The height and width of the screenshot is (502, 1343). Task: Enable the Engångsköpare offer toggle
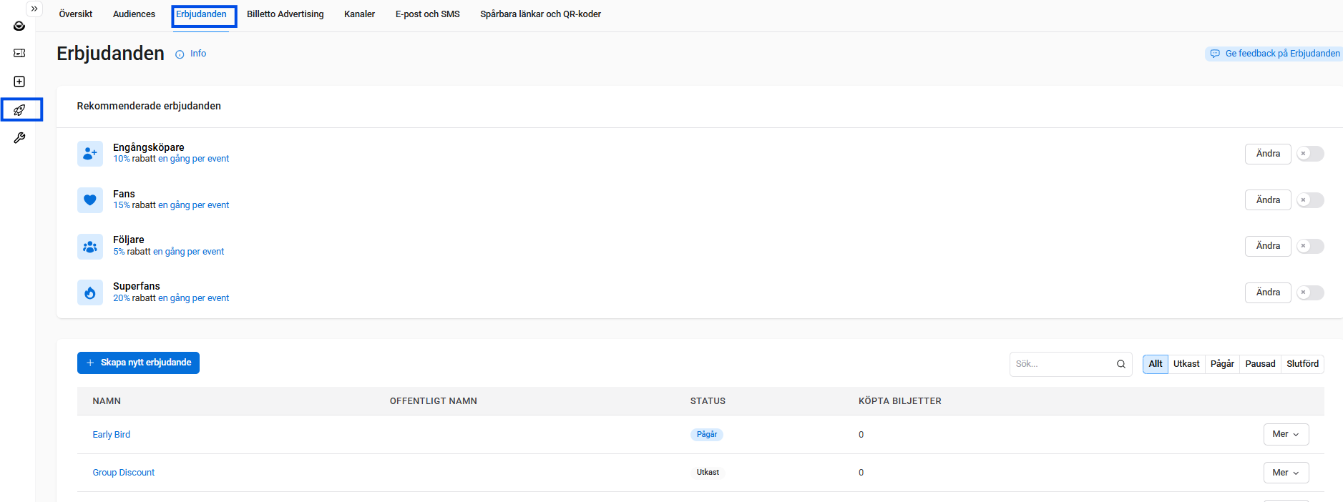coord(1310,154)
